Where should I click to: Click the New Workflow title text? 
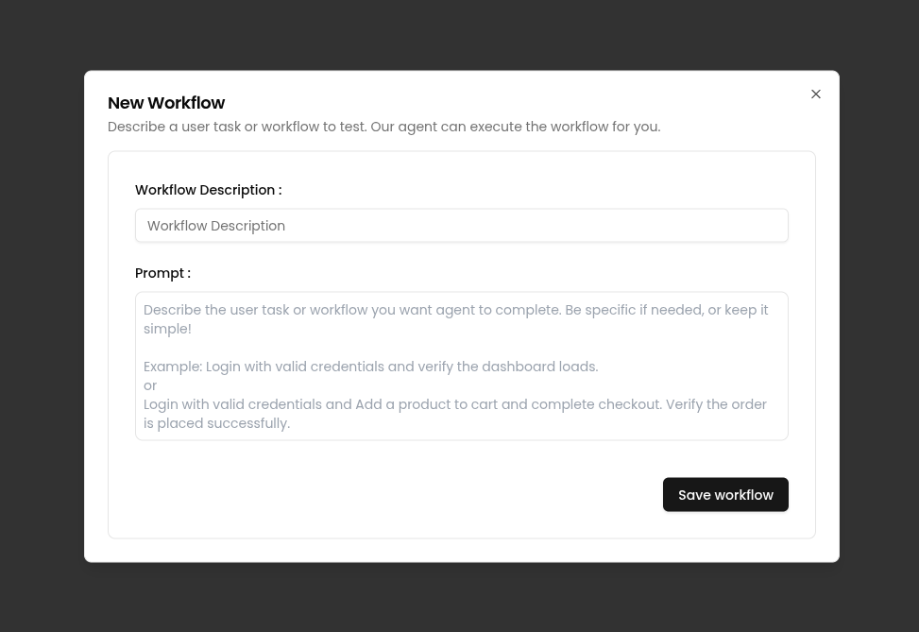coord(166,102)
